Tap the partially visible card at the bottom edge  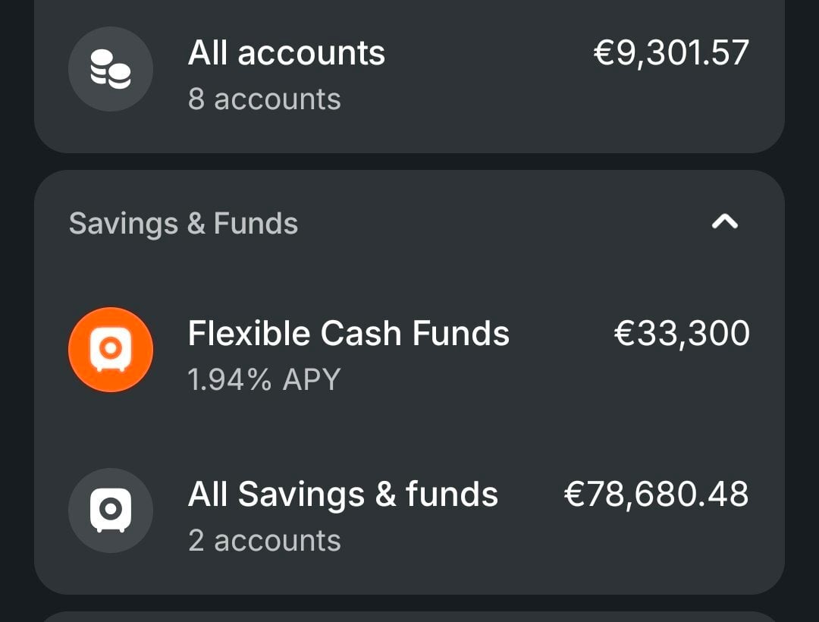click(x=409, y=617)
